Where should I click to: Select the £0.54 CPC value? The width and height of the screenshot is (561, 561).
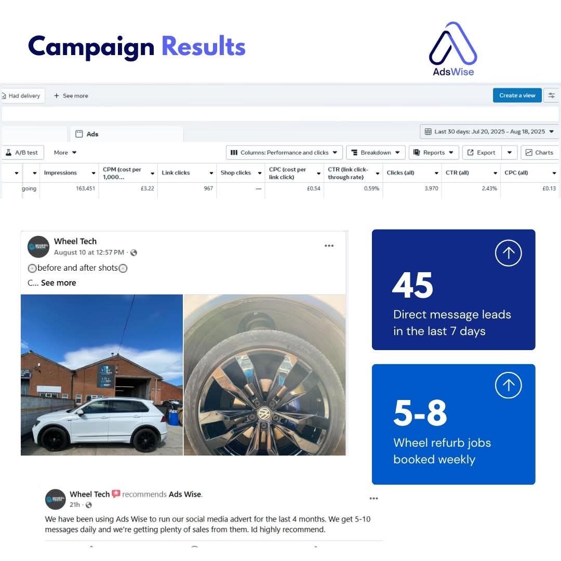point(314,189)
